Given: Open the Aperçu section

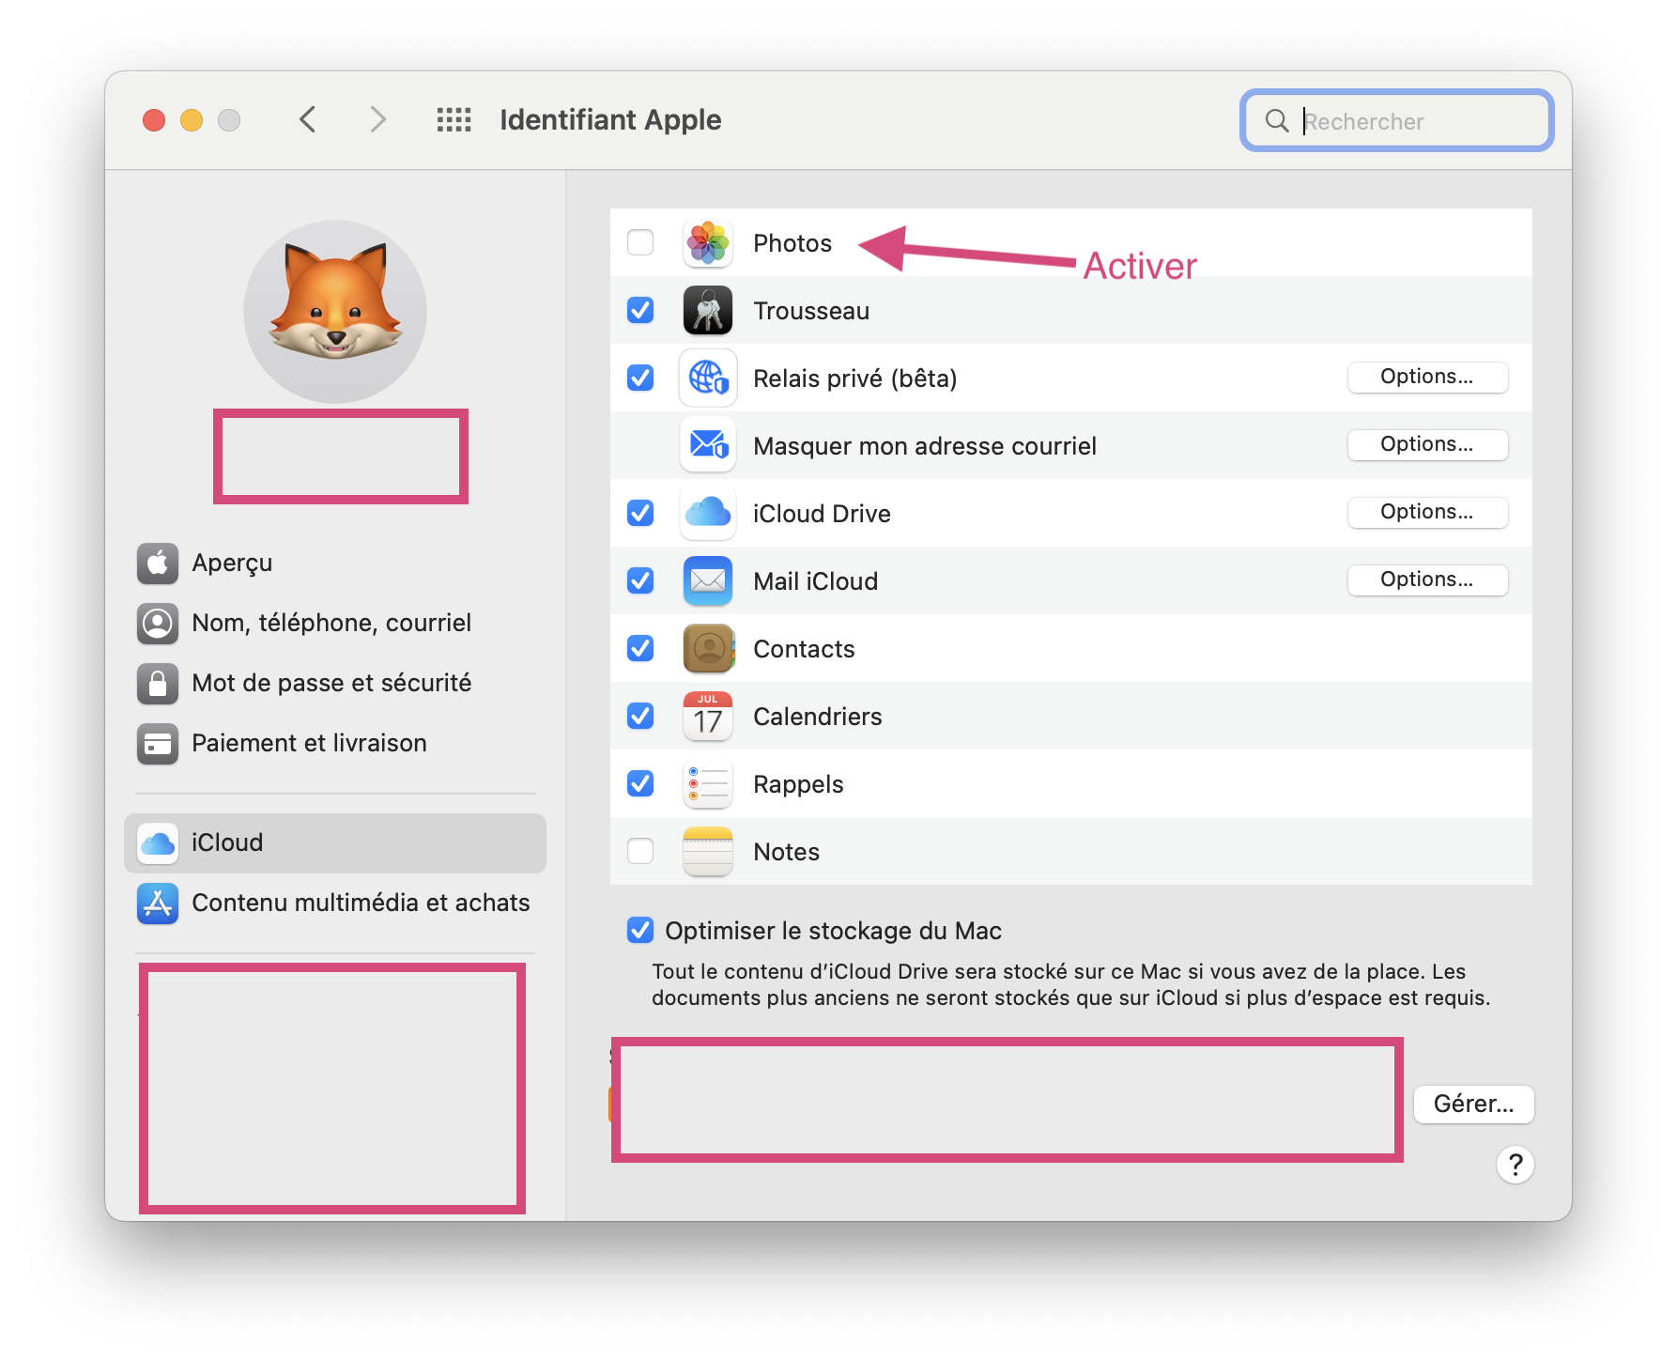Looking at the screenshot, I should pyautogui.click(x=335, y=564).
